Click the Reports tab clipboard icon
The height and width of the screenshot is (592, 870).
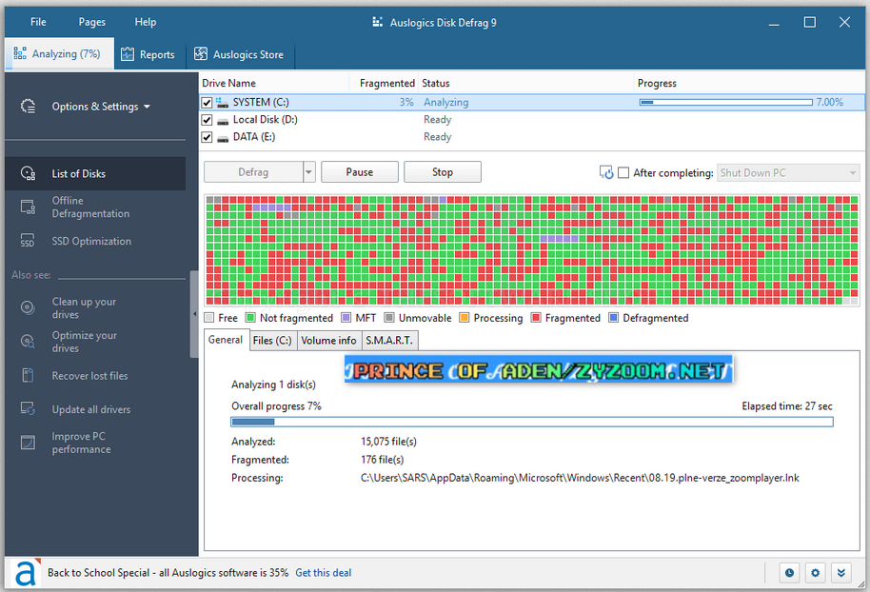(x=128, y=54)
